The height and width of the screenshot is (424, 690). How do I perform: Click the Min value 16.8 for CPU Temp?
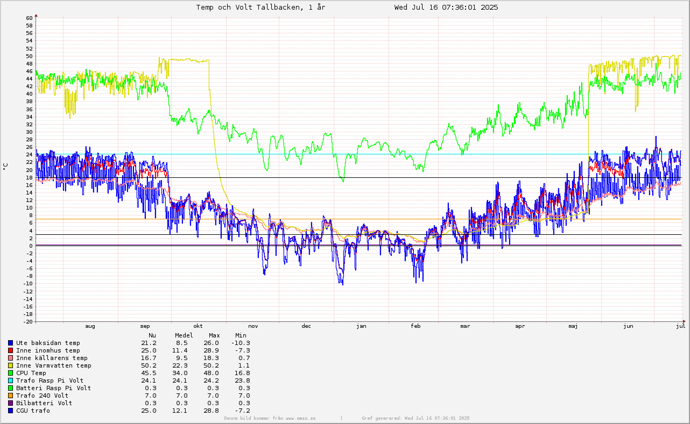coord(242,373)
